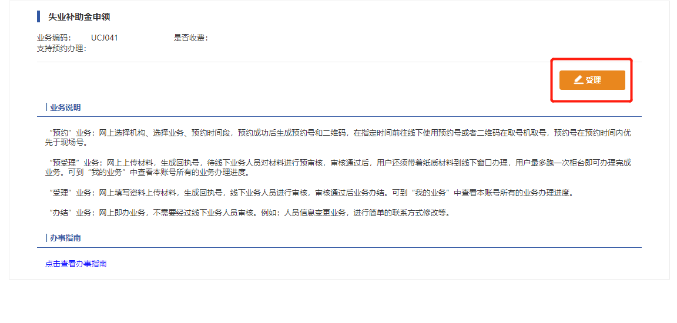Click the 是否收费 label

coord(191,38)
